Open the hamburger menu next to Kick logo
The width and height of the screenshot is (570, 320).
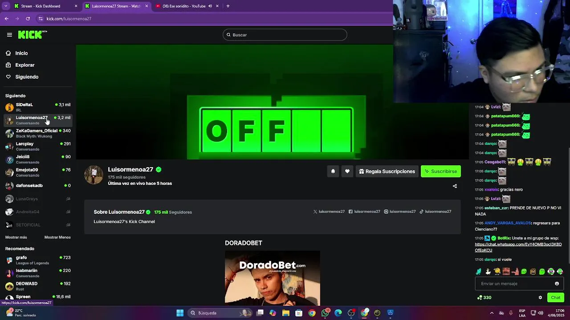pyautogui.click(x=9, y=35)
